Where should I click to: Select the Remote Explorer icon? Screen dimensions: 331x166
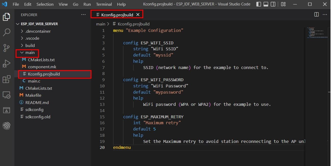point(7,94)
